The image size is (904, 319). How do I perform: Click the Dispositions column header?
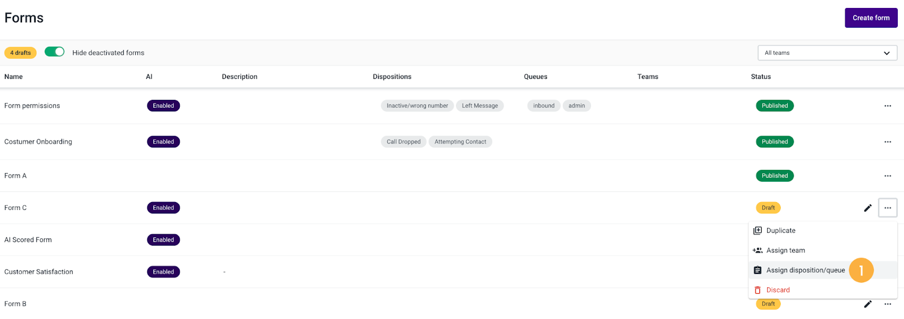click(392, 77)
